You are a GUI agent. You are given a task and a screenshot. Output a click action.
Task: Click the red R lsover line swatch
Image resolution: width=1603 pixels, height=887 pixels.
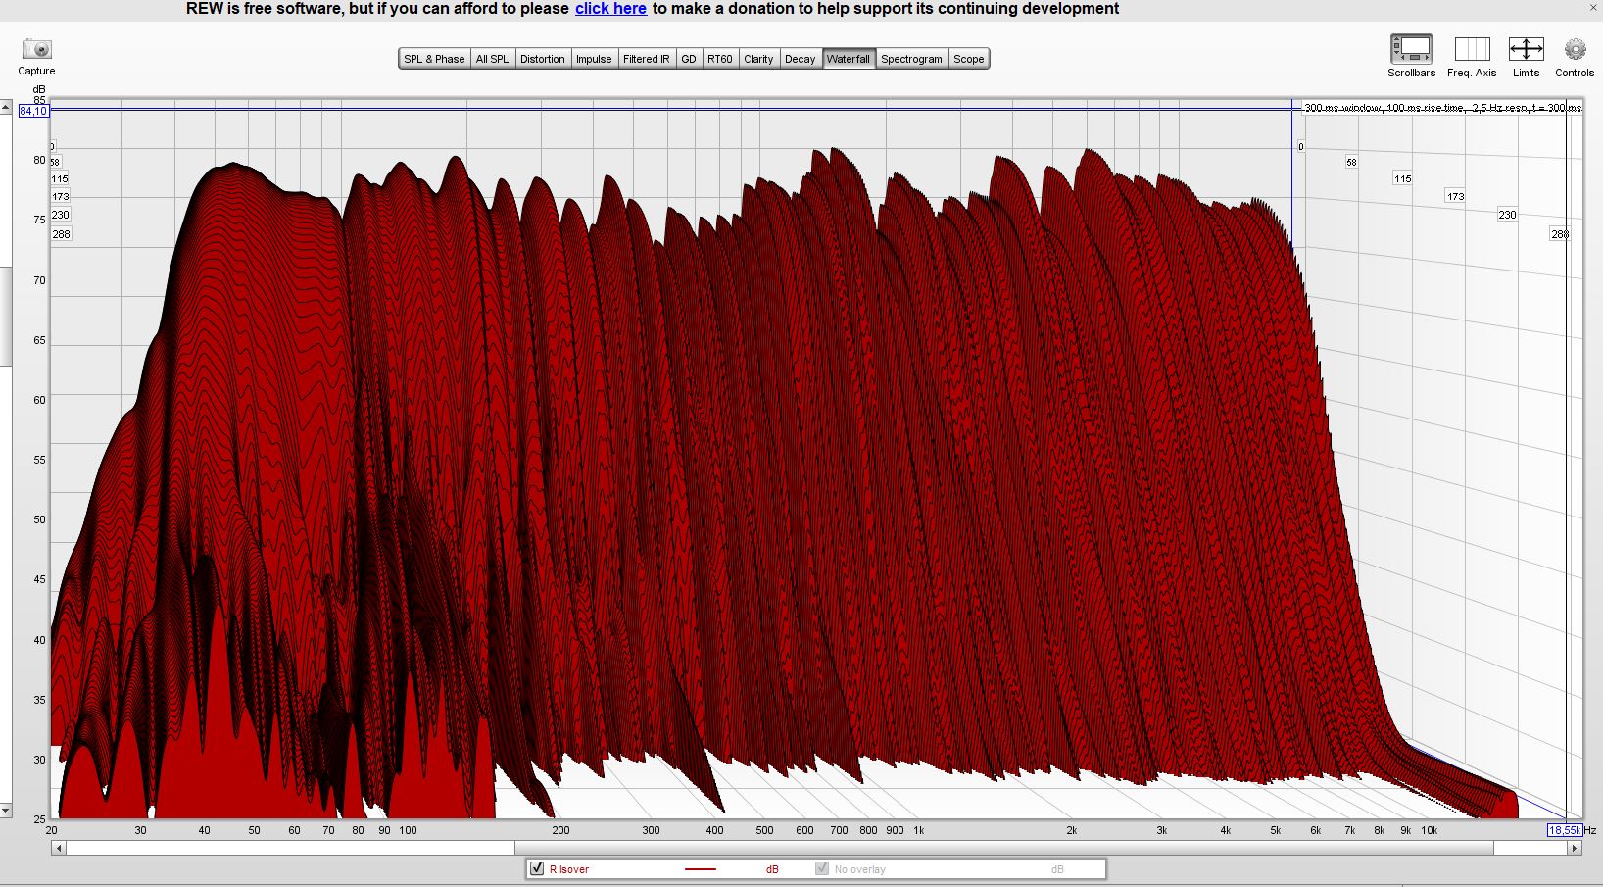coord(700,869)
